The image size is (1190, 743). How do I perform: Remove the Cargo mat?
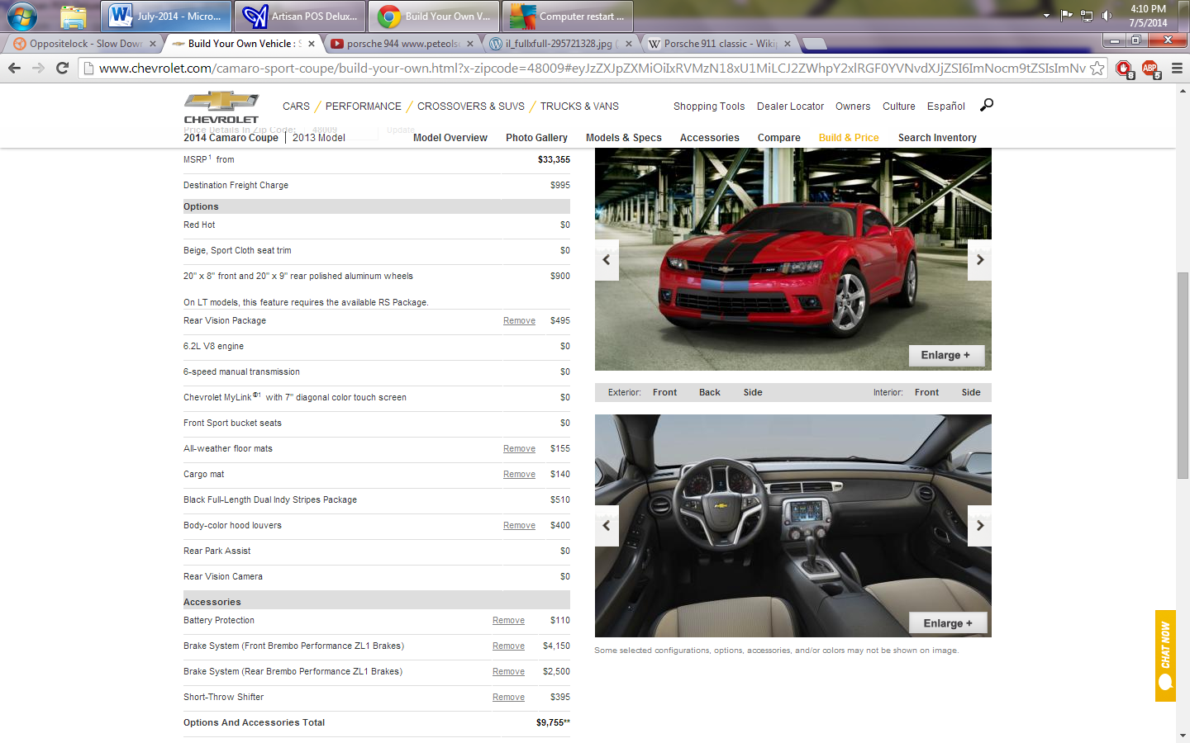click(519, 475)
